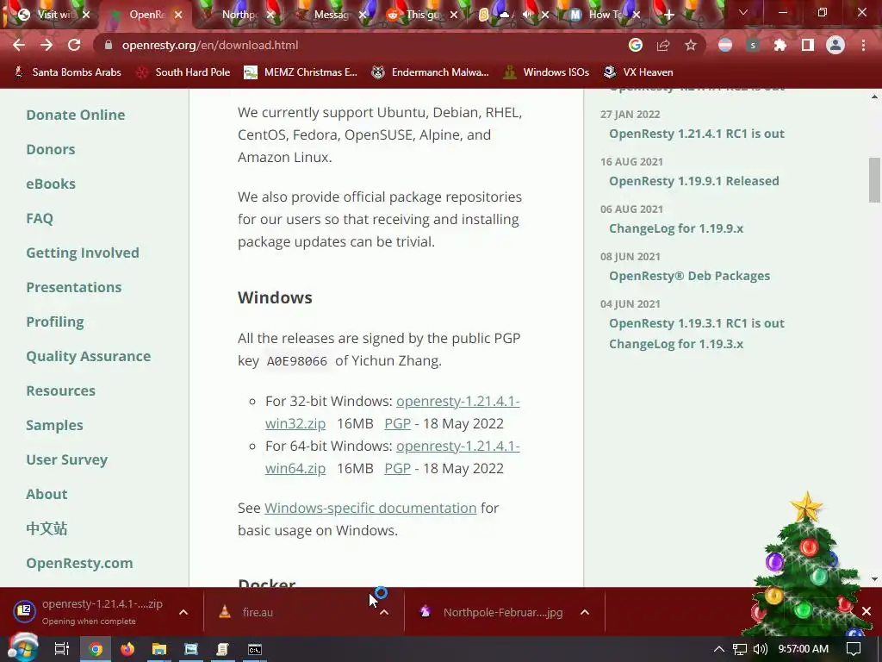This screenshot has height=662, width=882.
Task: Expand options for openresty zip download
Action: point(183,612)
